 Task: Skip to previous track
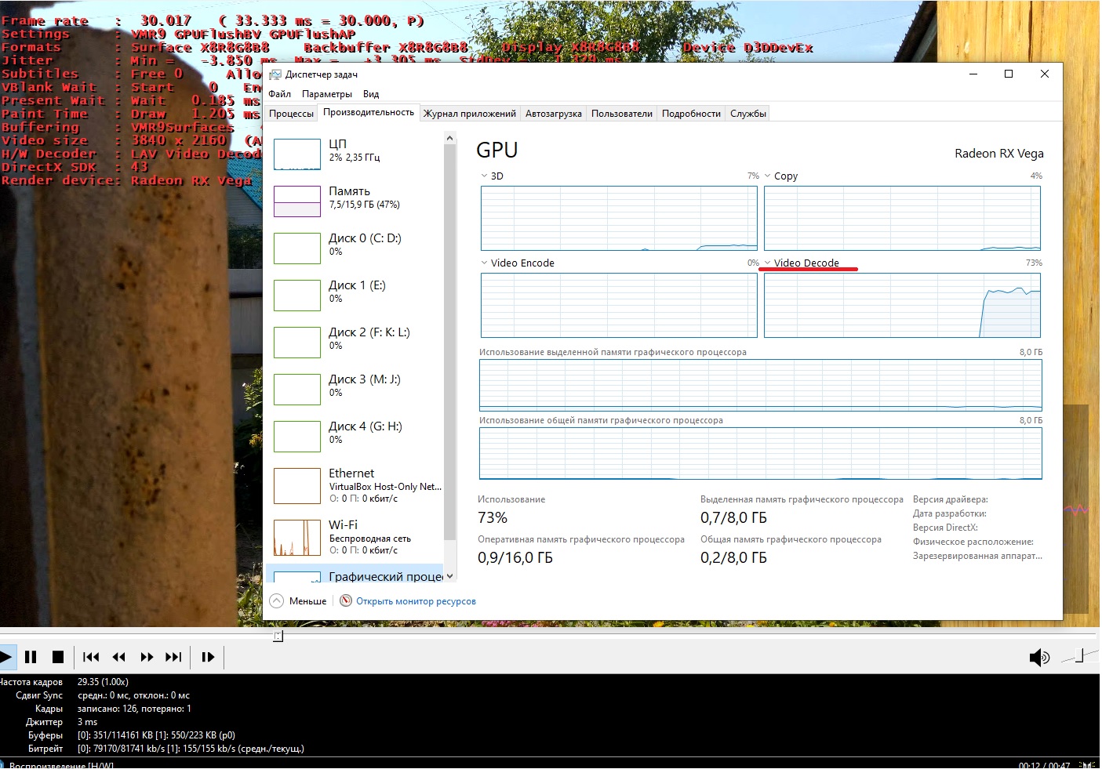coord(91,657)
